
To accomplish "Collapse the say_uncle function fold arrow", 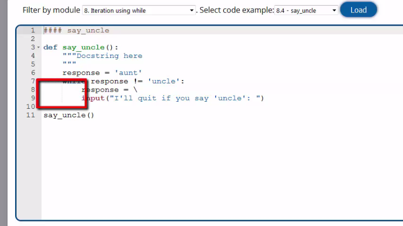I will [39, 47].
